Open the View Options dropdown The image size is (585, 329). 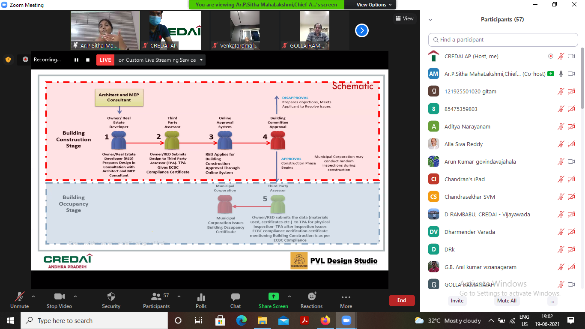pyautogui.click(x=374, y=5)
